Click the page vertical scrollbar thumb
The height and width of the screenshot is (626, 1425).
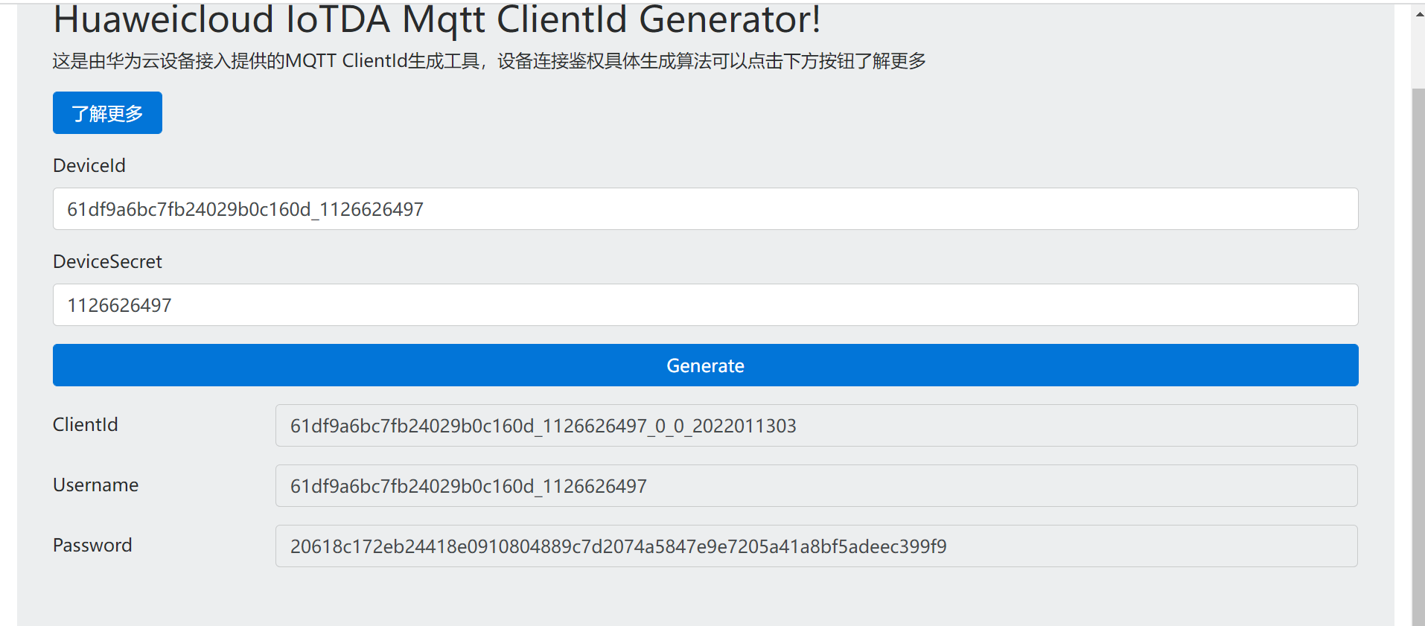[x=1418, y=357]
